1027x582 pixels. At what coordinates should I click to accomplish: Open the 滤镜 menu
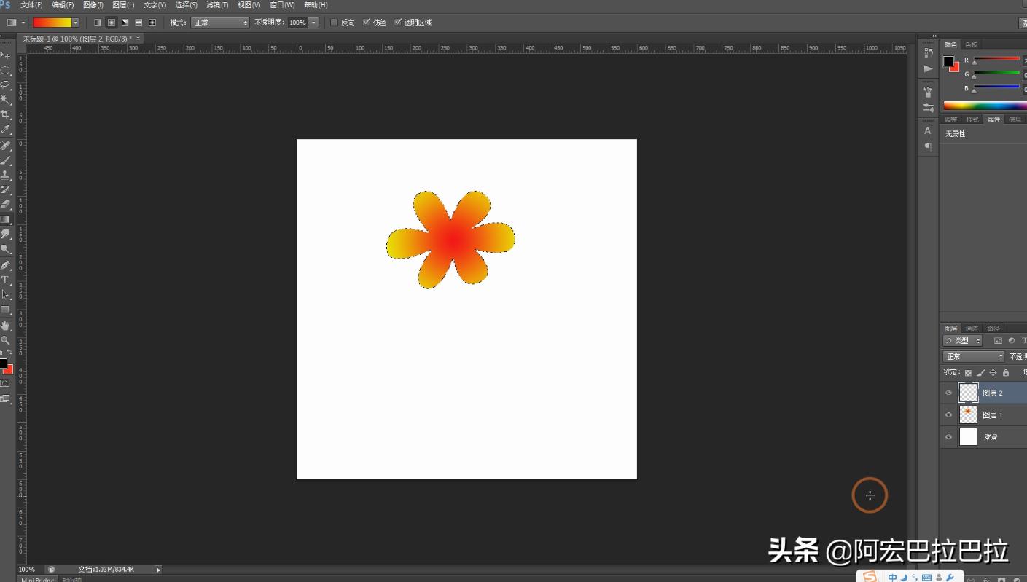coord(216,5)
